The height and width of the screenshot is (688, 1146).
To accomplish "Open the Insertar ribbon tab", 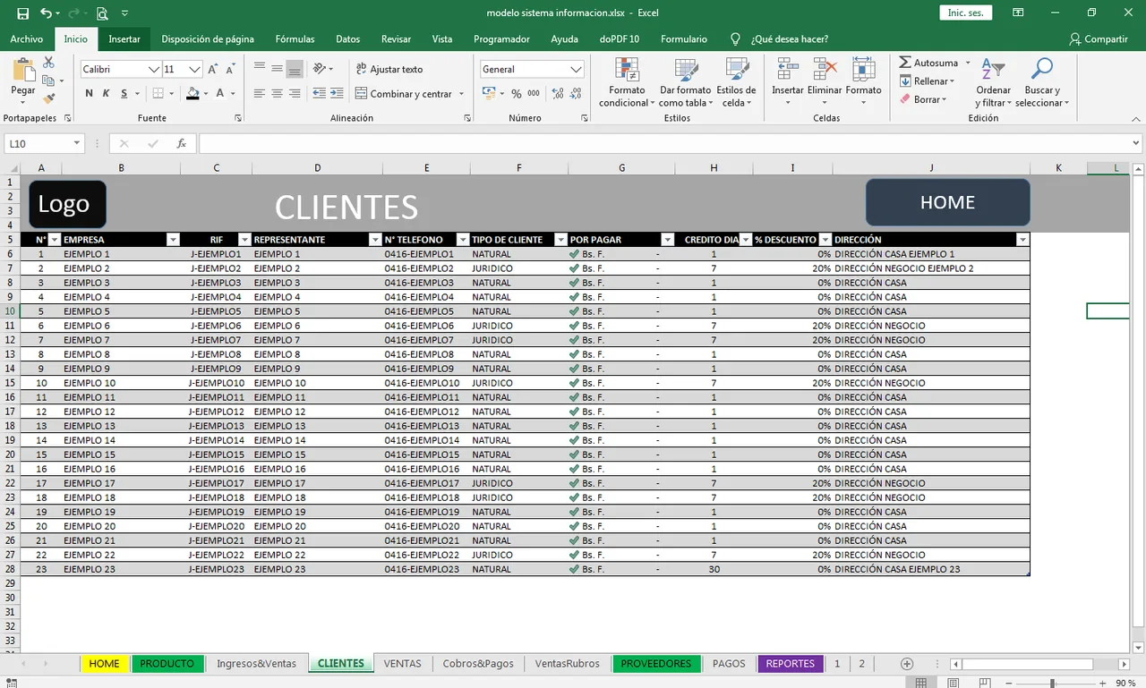I will click(124, 39).
